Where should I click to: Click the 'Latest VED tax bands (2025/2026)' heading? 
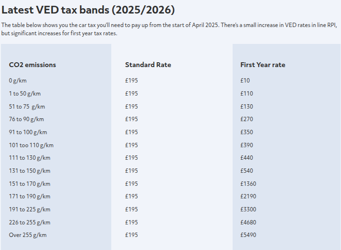tap(88, 10)
